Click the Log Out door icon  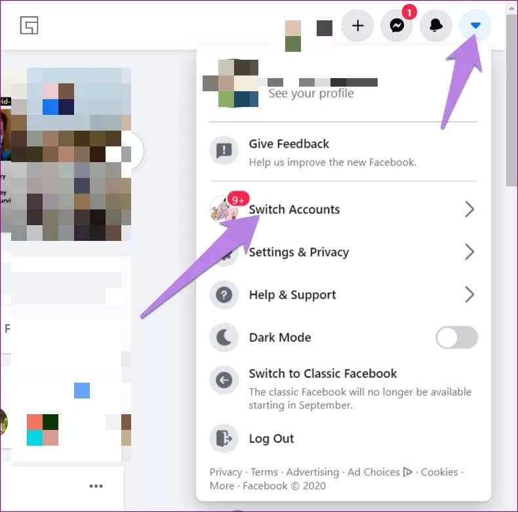click(224, 438)
